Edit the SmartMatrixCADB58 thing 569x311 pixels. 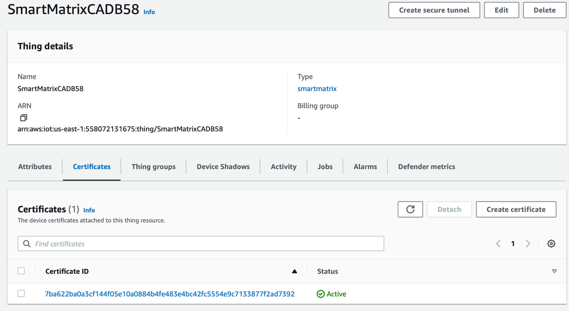click(x=502, y=10)
